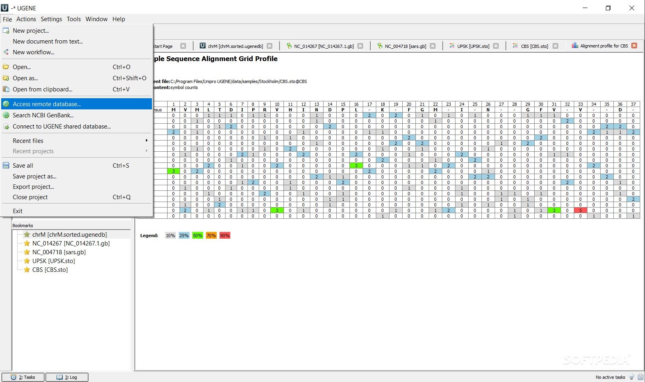Open the Log panel button
Viewport: 645px width, 382px height.
tap(67, 377)
